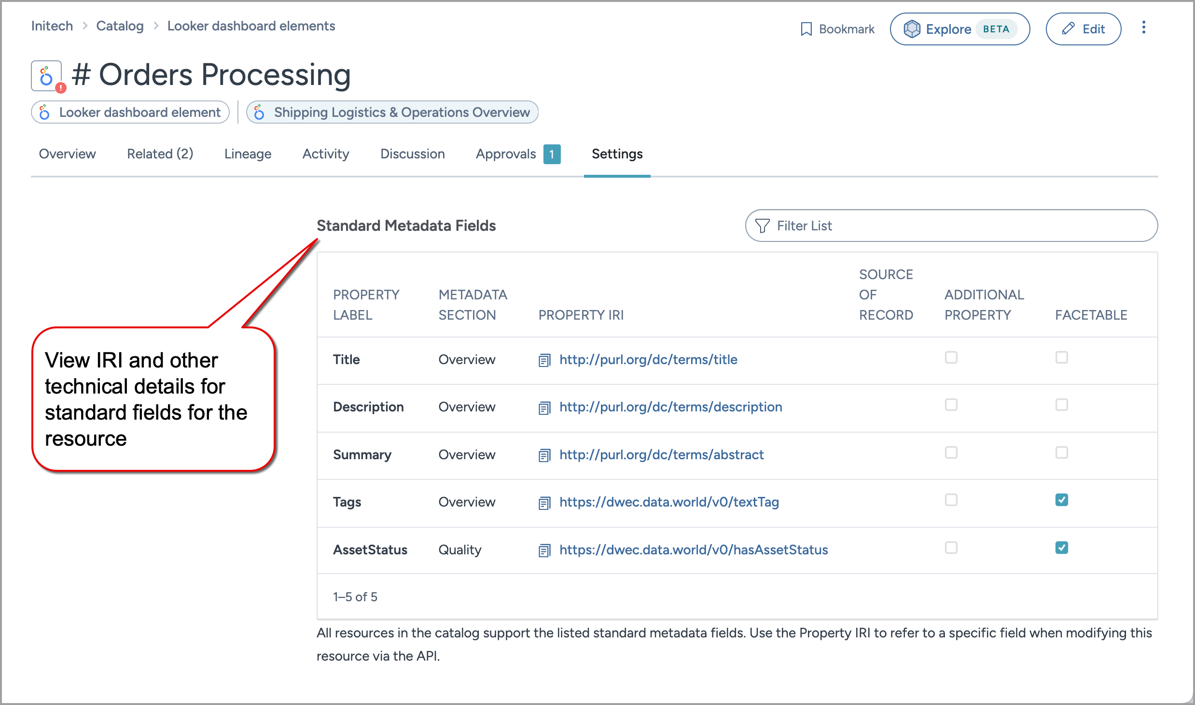Open Explore BETA button
The image size is (1195, 705).
tap(959, 29)
